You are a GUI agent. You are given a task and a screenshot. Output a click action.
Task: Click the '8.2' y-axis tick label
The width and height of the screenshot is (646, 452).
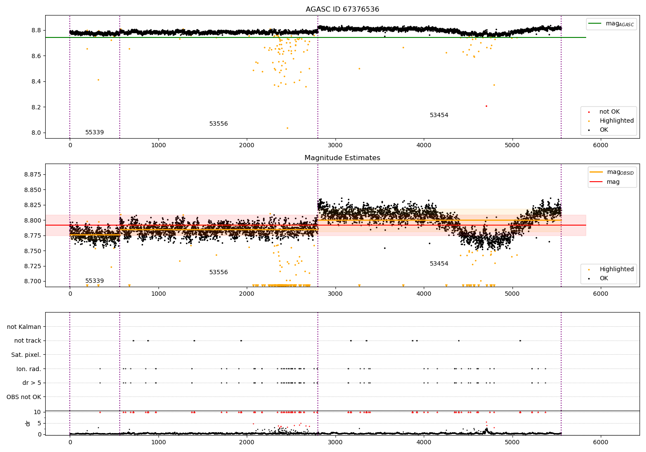click(36, 107)
